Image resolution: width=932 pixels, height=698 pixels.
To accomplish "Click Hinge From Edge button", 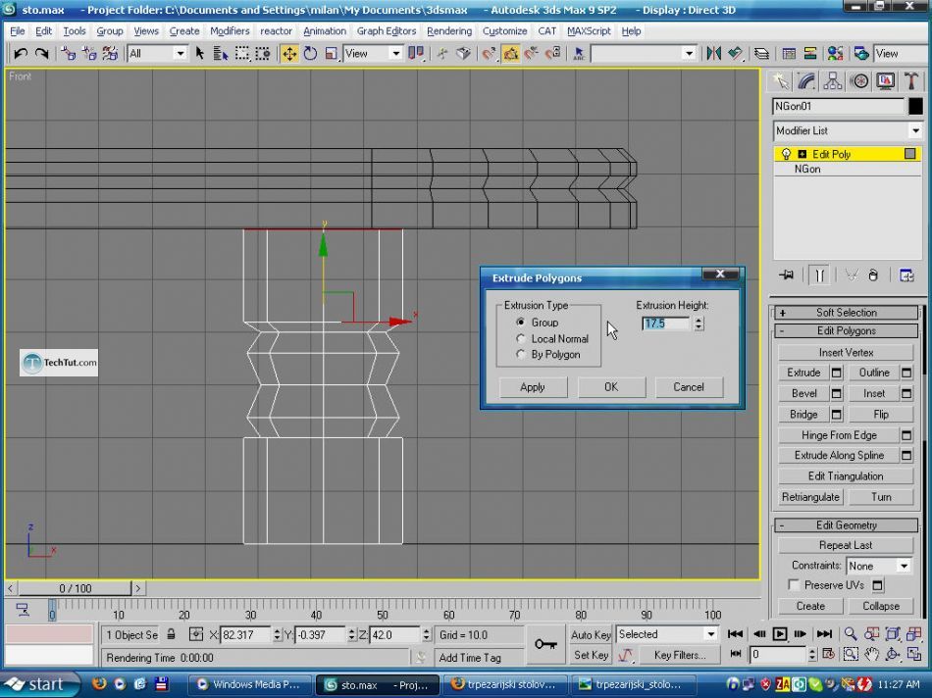I will tap(839, 435).
